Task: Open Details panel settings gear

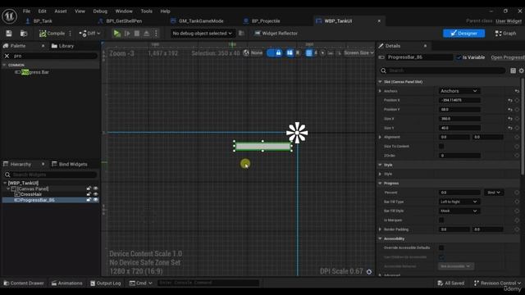Action: 522,70
